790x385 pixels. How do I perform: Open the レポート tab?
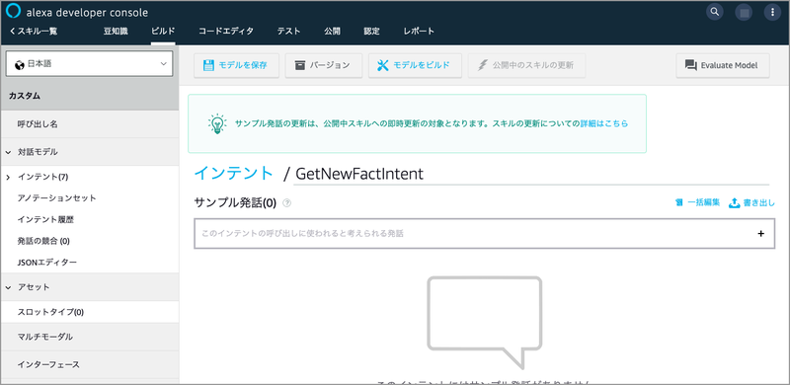click(419, 32)
